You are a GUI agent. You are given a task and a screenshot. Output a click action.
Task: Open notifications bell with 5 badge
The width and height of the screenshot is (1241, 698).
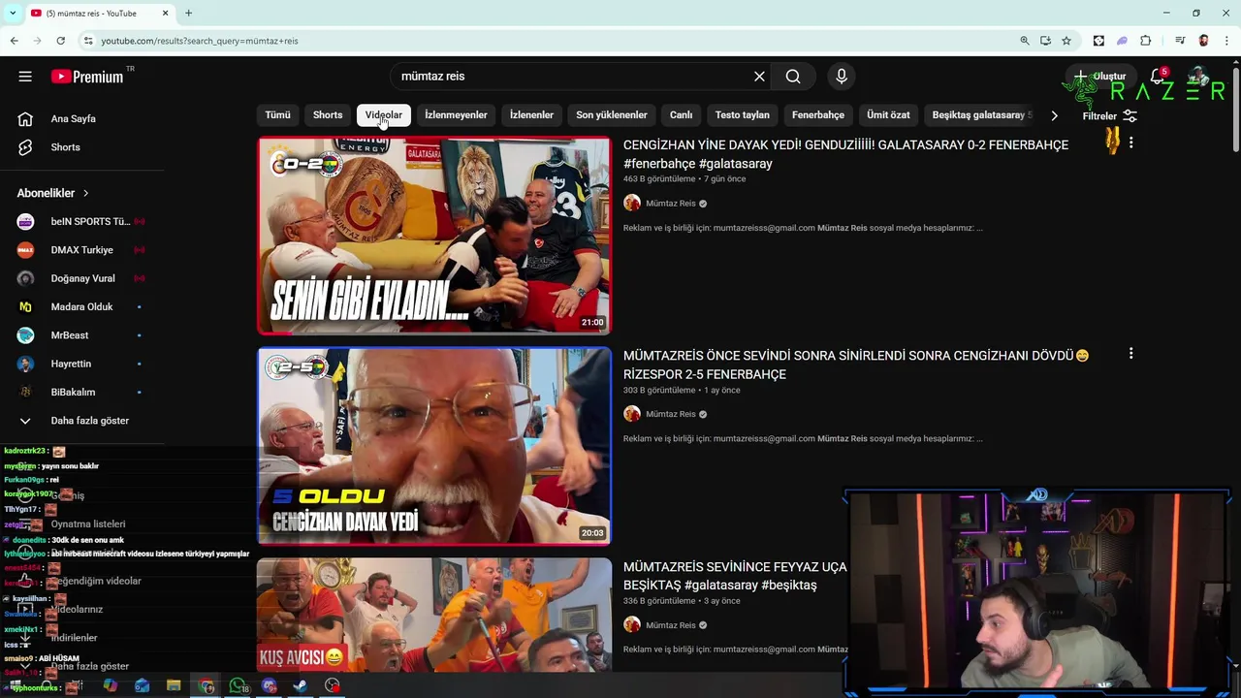[1158, 77]
